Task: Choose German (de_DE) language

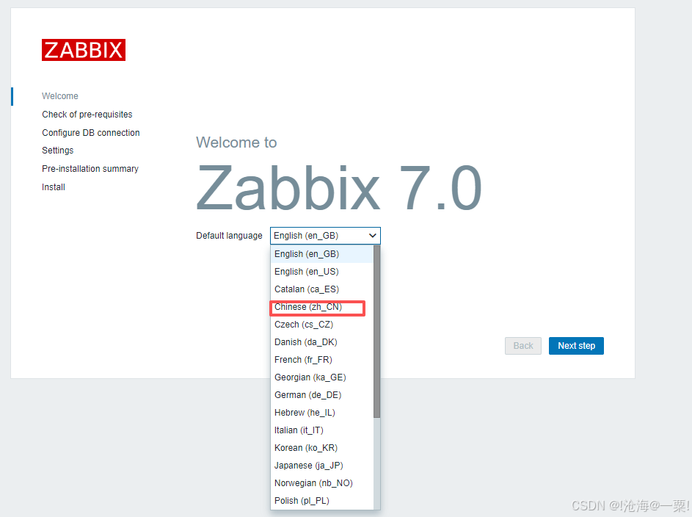Action: coord(322,395)
